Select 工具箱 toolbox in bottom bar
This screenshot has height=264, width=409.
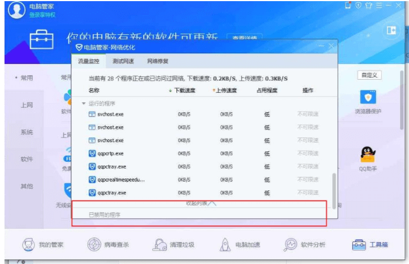370,245
